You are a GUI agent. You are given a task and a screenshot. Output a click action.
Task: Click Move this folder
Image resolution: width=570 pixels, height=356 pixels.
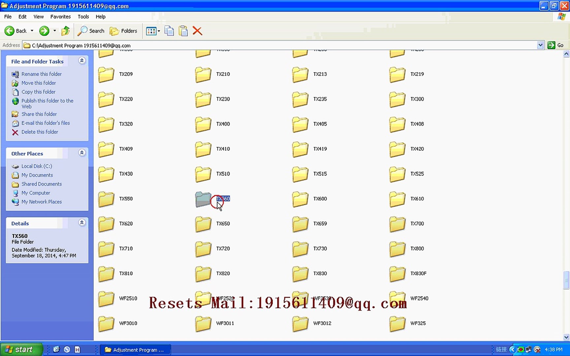pos(39,83)
